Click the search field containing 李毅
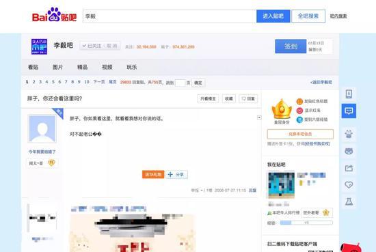 [x=170, y=16]
